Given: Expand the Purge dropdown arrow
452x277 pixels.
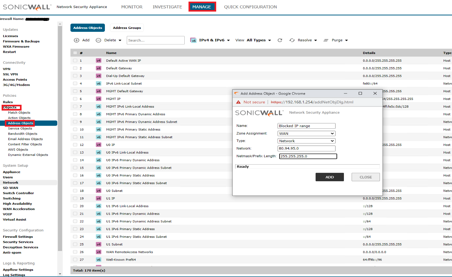Looking at the screenshot, I should [x=346, y=40].
